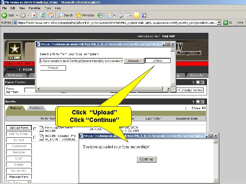Click Form Finder panel minimize icon
The width and height of the screenshot is (246, 184).
pos(198,82)
